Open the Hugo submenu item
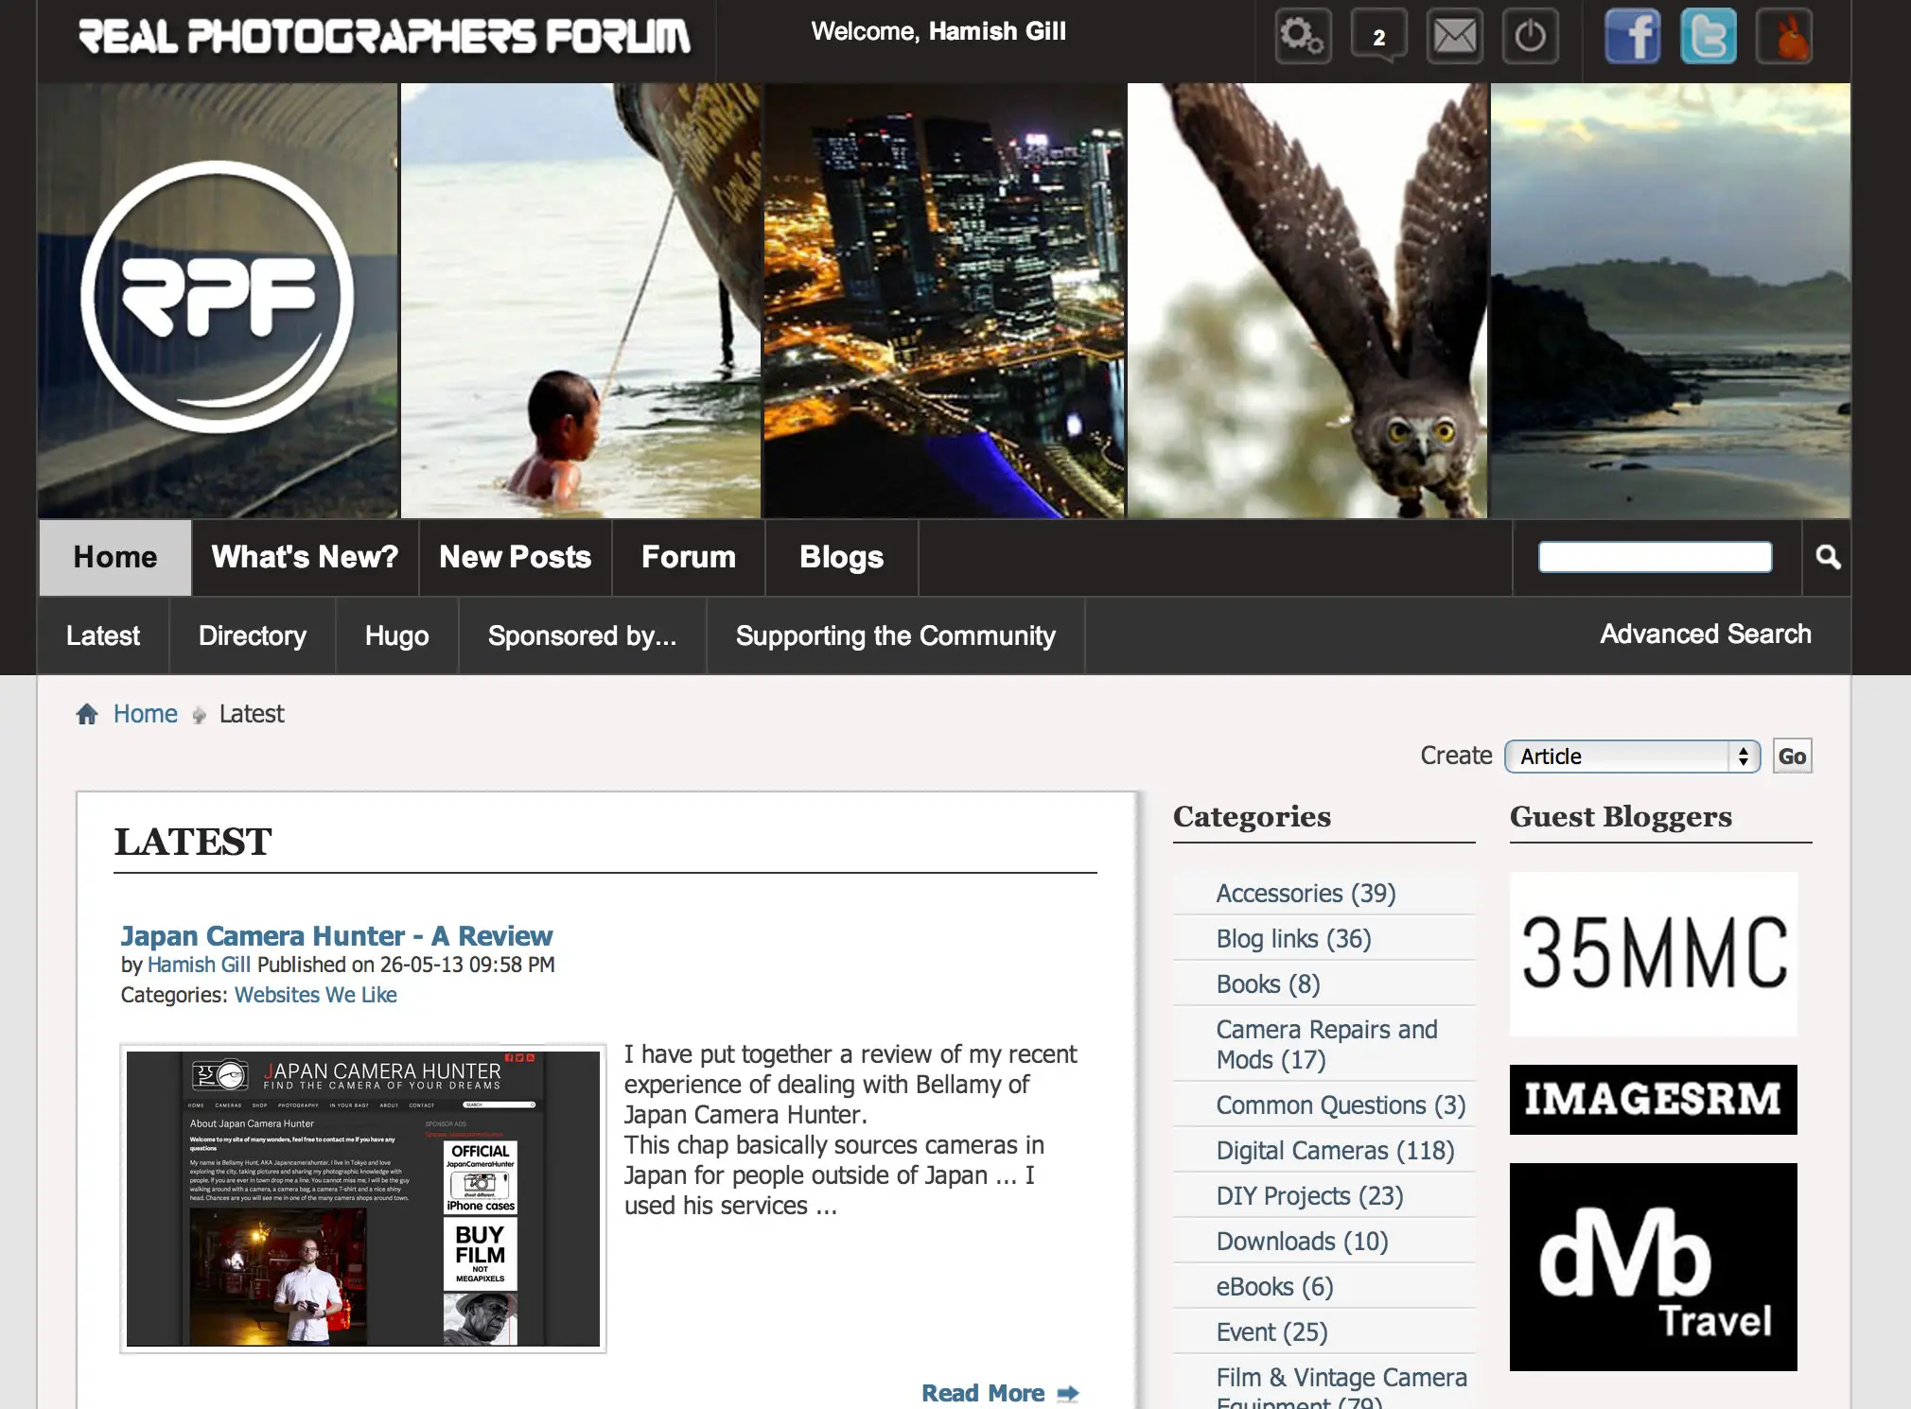The width and height of the screenshot is (1911, 1409). 397,635
